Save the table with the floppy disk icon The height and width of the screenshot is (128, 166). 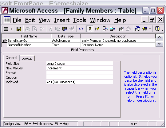pos(19,29)
